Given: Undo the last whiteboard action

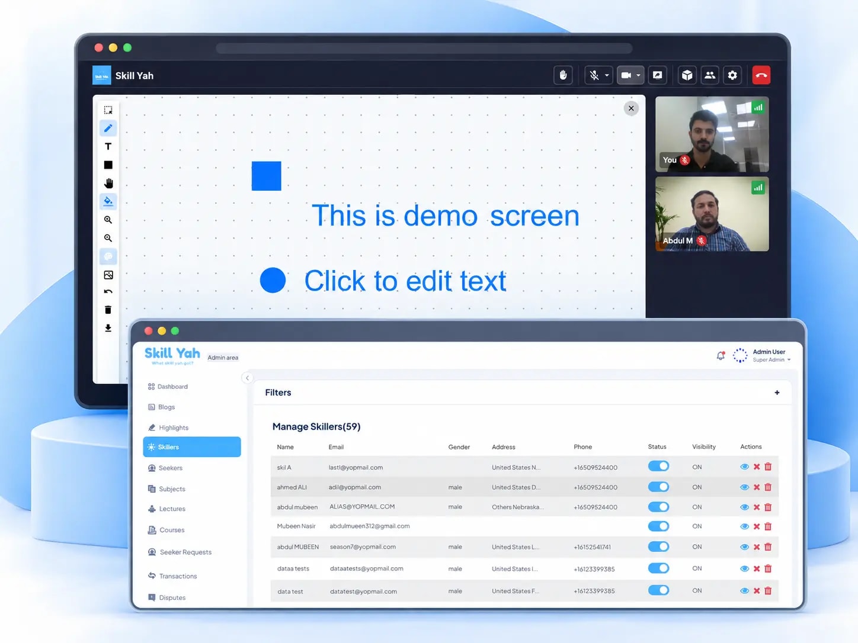Looking at the screenshot, I should pos(108,292).
